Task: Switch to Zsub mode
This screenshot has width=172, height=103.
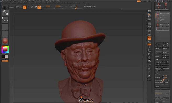Action: tap(62, 6)
